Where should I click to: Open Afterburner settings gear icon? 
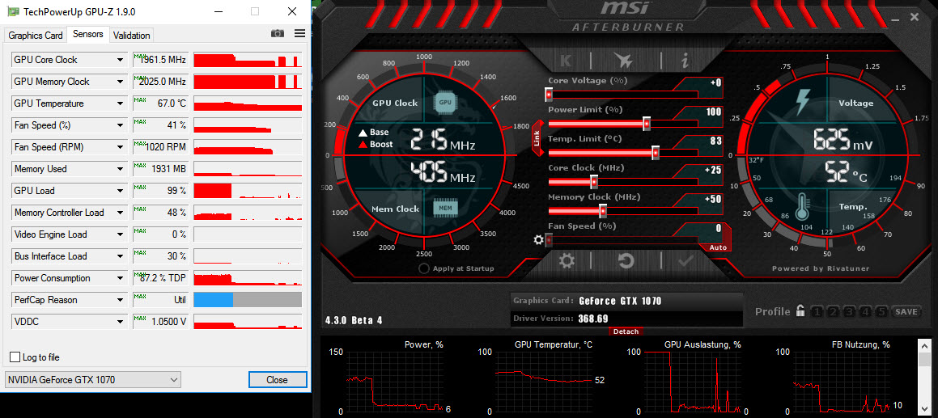(x=567, y=260)
